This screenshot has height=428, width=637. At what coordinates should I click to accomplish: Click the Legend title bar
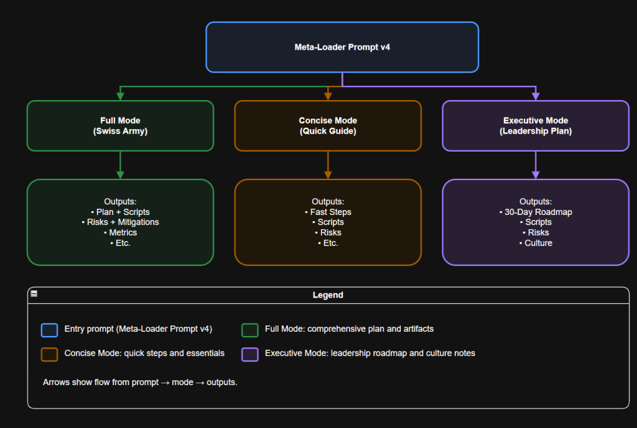[328, 294]
